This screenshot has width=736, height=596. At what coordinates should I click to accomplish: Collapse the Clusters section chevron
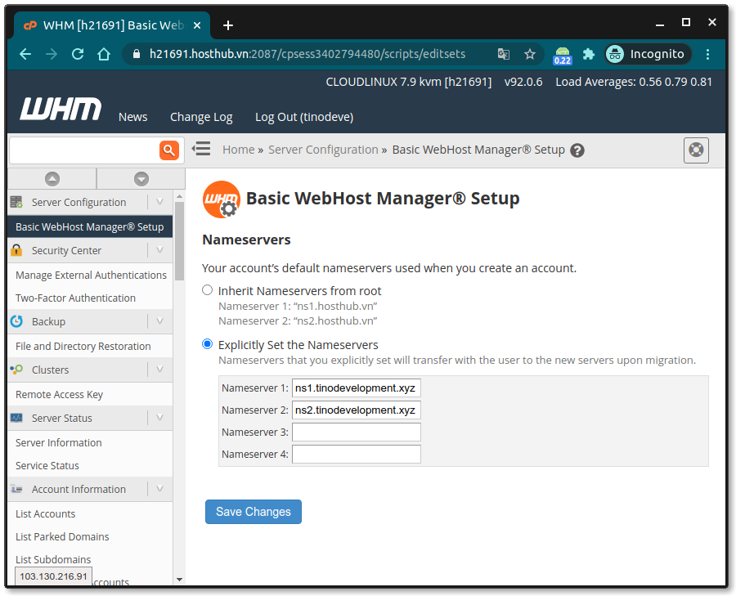coord(159,370)
